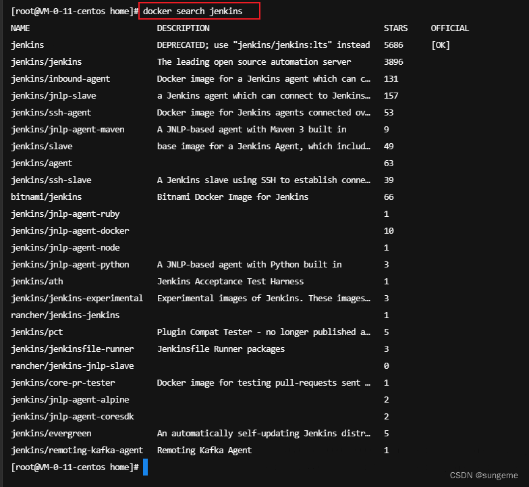Click the jenkins/remoting-kafka-agent image name
The image size is (529, 487).
pos(77,451)
